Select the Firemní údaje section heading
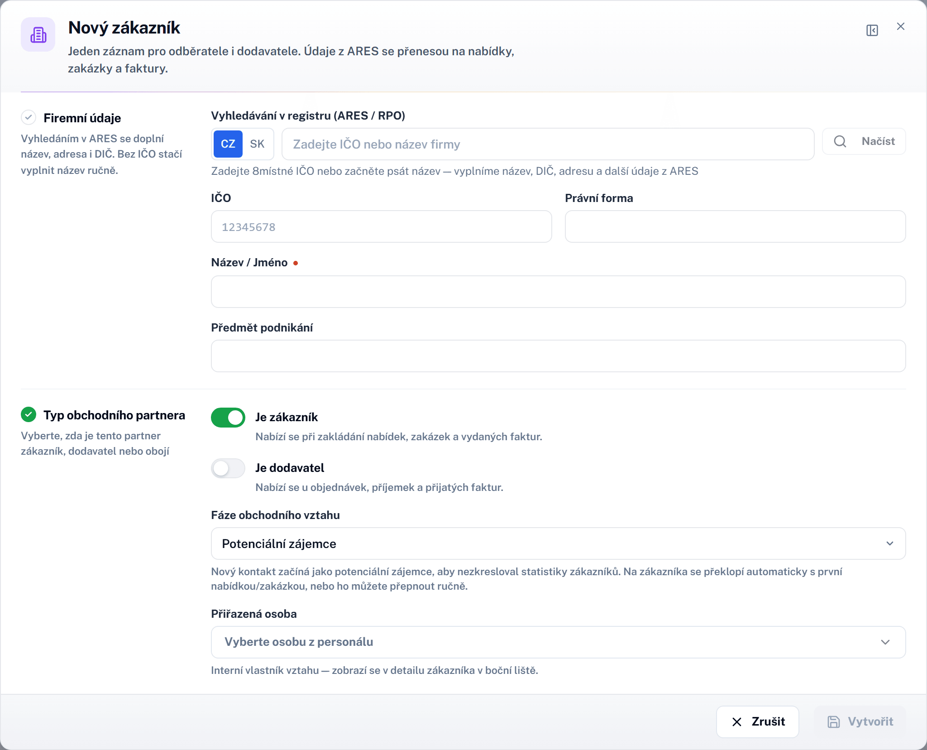The image size is (927, 750). pyautogui.click(x=82, y=118)
